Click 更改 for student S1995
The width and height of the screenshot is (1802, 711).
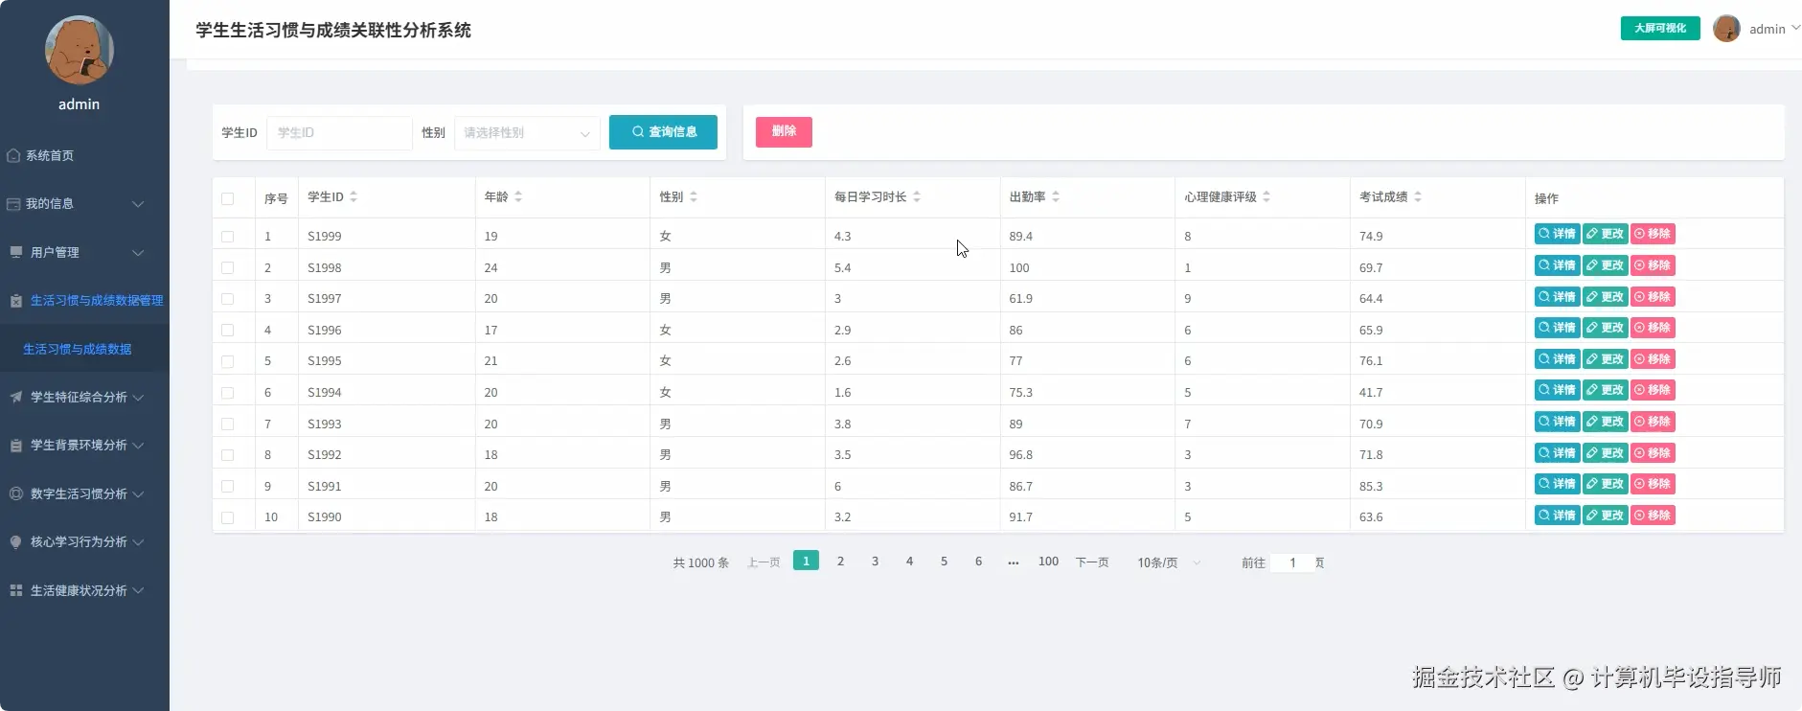(1605, 359)
